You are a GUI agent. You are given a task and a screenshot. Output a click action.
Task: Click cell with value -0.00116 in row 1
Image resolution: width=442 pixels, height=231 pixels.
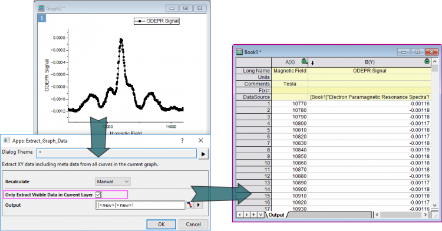click(370, 103)
